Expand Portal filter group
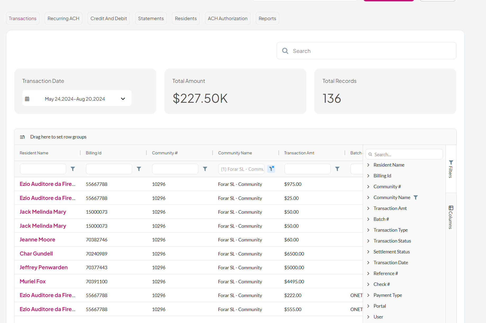The image size is (486, 323). click(368, 306)
